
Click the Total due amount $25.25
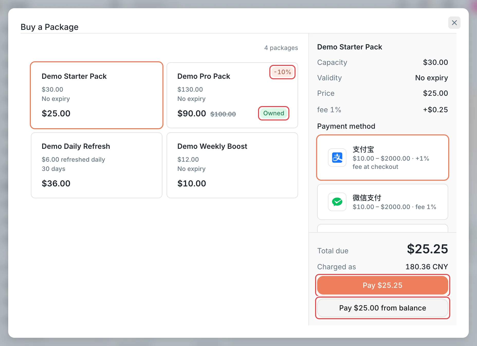427,249
